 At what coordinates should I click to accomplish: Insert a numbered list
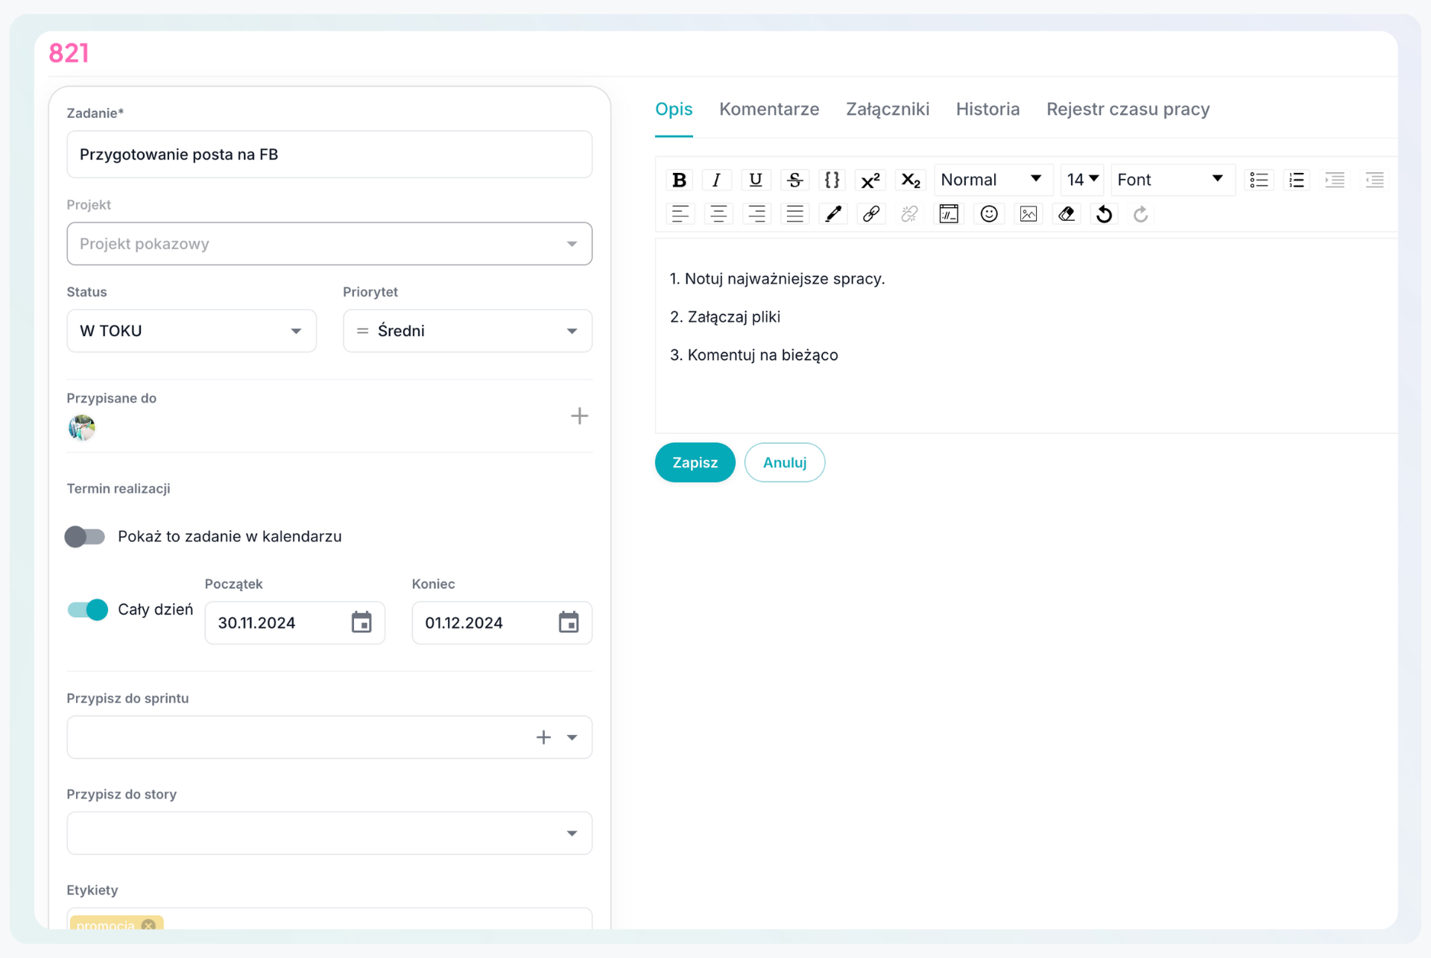pyautogui.click(x=1297, y=180)
